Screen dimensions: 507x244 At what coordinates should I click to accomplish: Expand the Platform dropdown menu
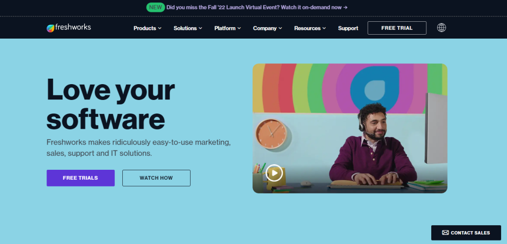click(228, 28)
